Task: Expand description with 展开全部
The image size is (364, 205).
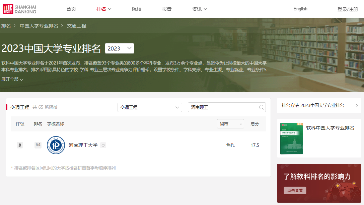Action: 12,79
